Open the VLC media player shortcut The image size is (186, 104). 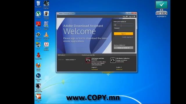pos(46,36)
